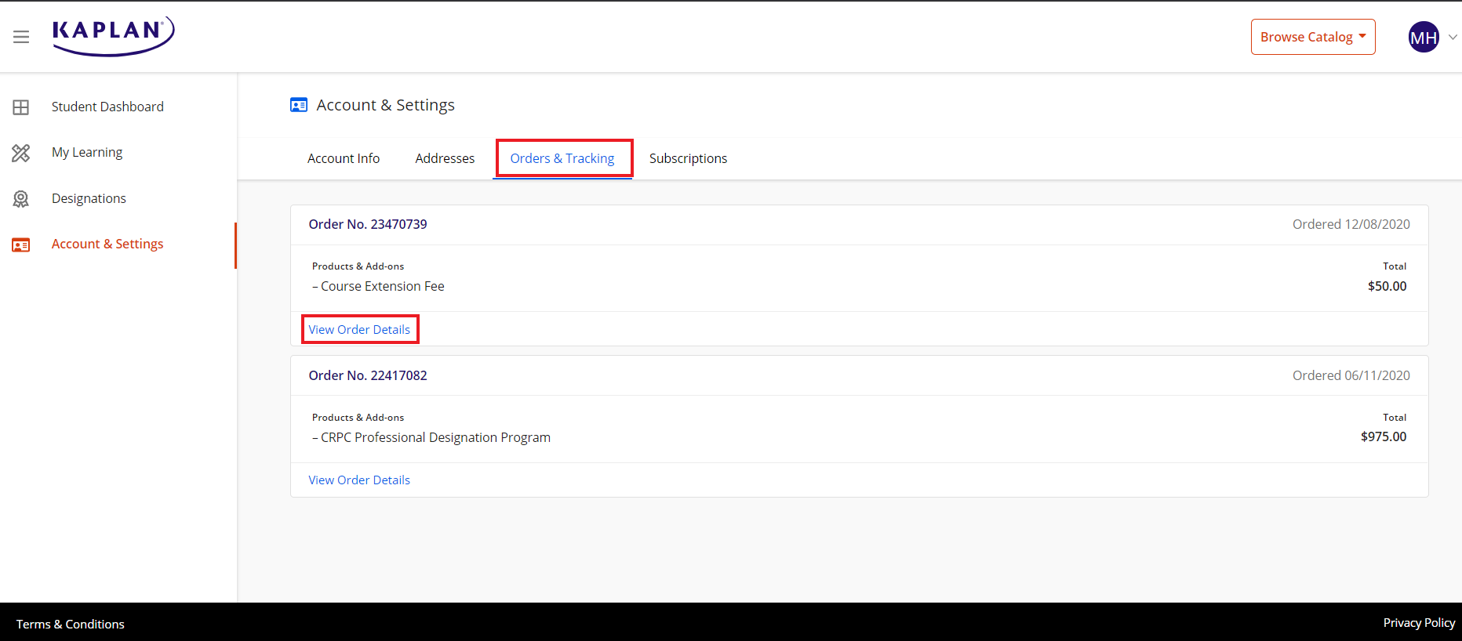This screenshot has height=641, width=1462.
Task: Open the Subscriptions tab
Action: [x=688, y=158]
